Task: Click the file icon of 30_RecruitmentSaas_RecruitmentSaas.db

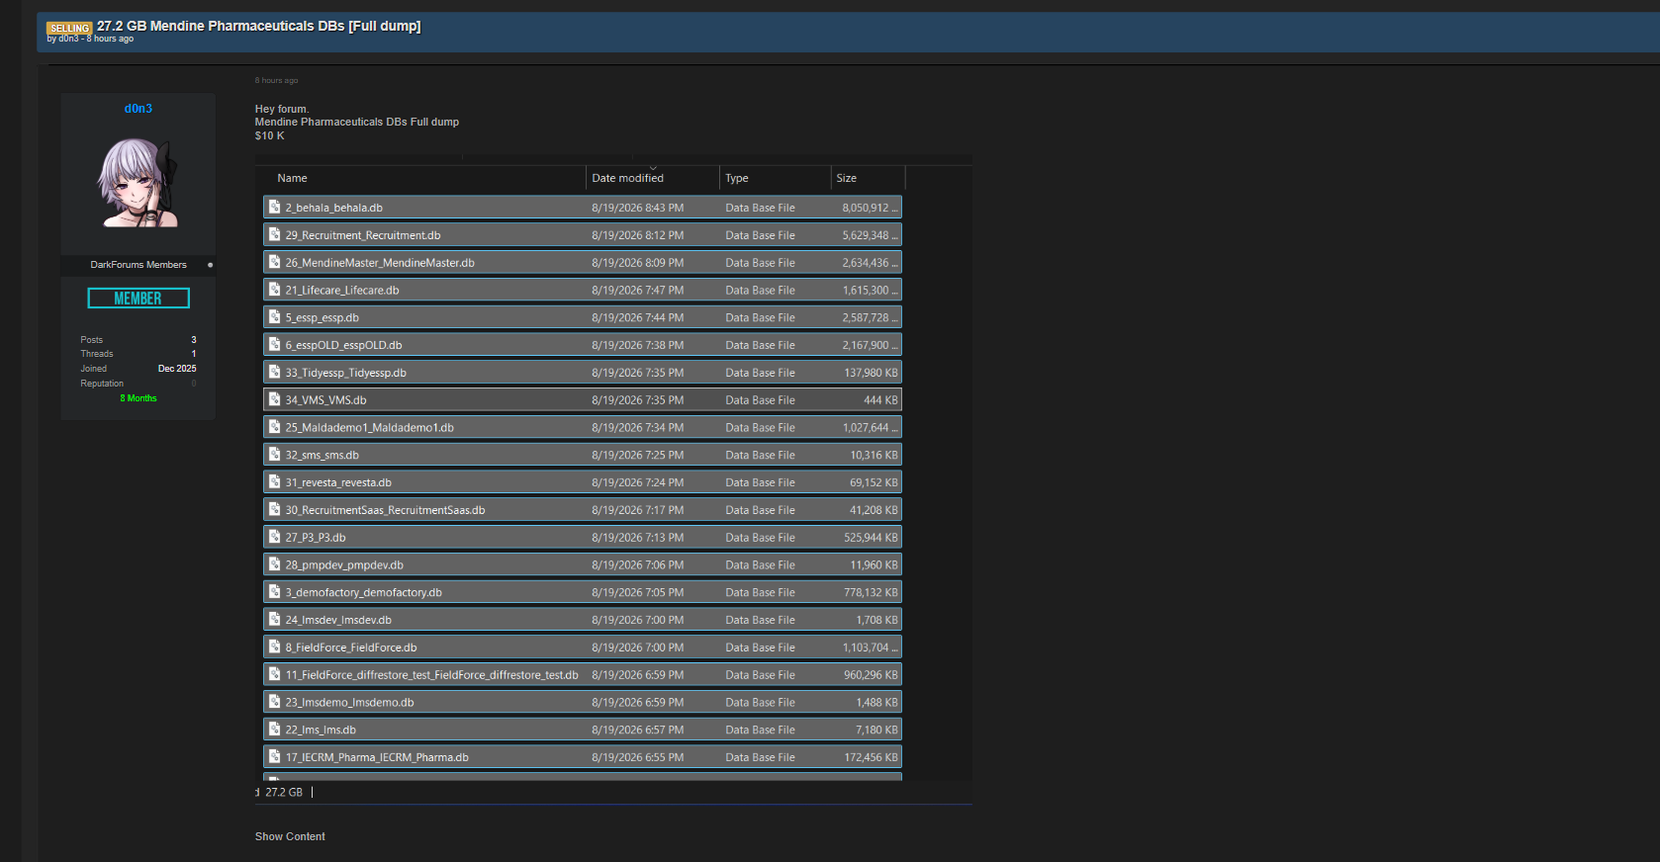Action: 275,510
